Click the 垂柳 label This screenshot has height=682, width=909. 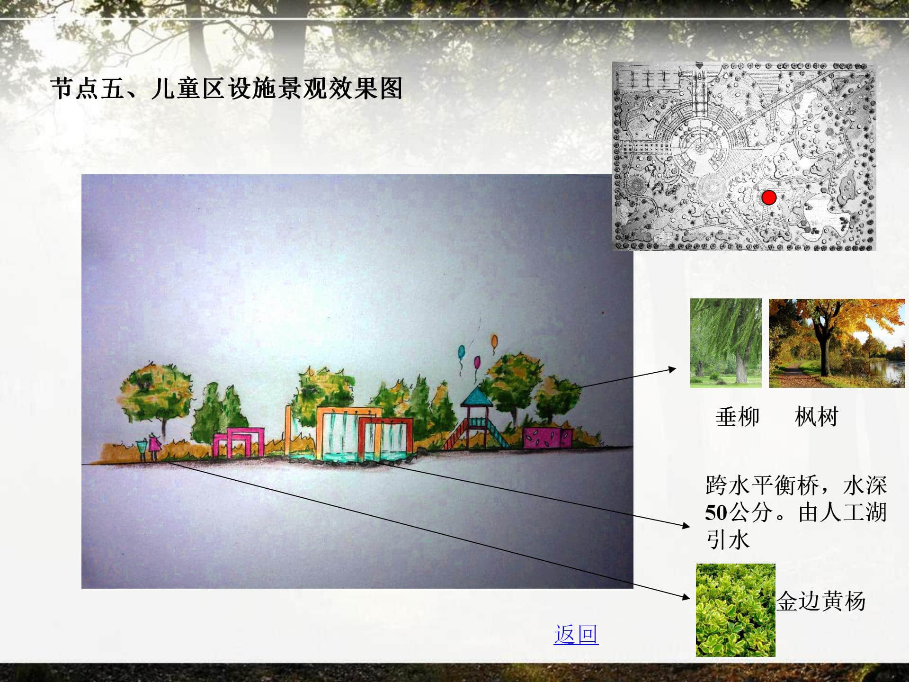click(x=737, y=417)
